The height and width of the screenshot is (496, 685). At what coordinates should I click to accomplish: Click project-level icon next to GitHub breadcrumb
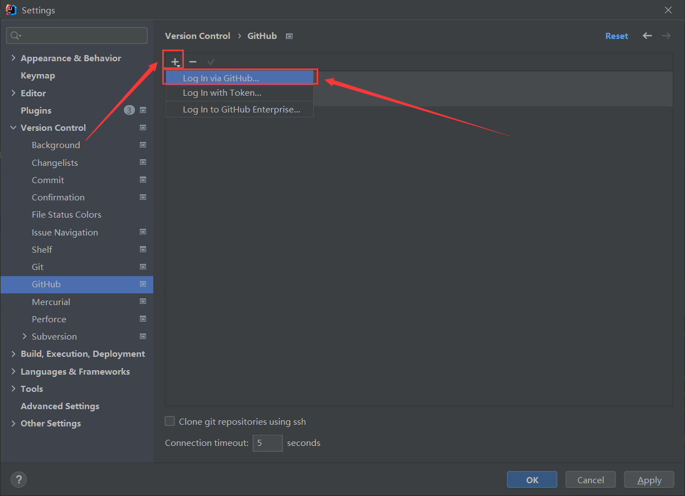pos(289,36)
